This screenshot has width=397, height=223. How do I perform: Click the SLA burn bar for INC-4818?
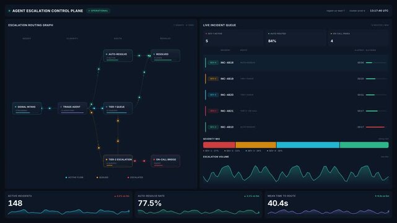pos(376,63)
